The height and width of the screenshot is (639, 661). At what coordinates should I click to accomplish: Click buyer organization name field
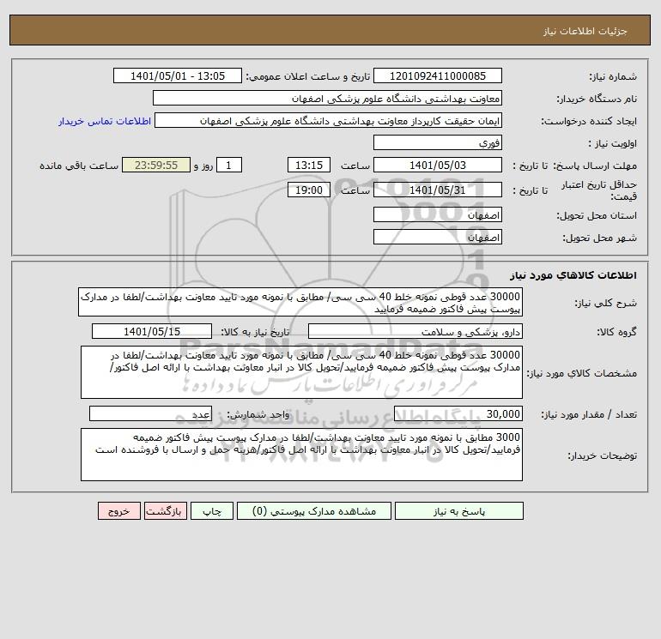[327, 98]
